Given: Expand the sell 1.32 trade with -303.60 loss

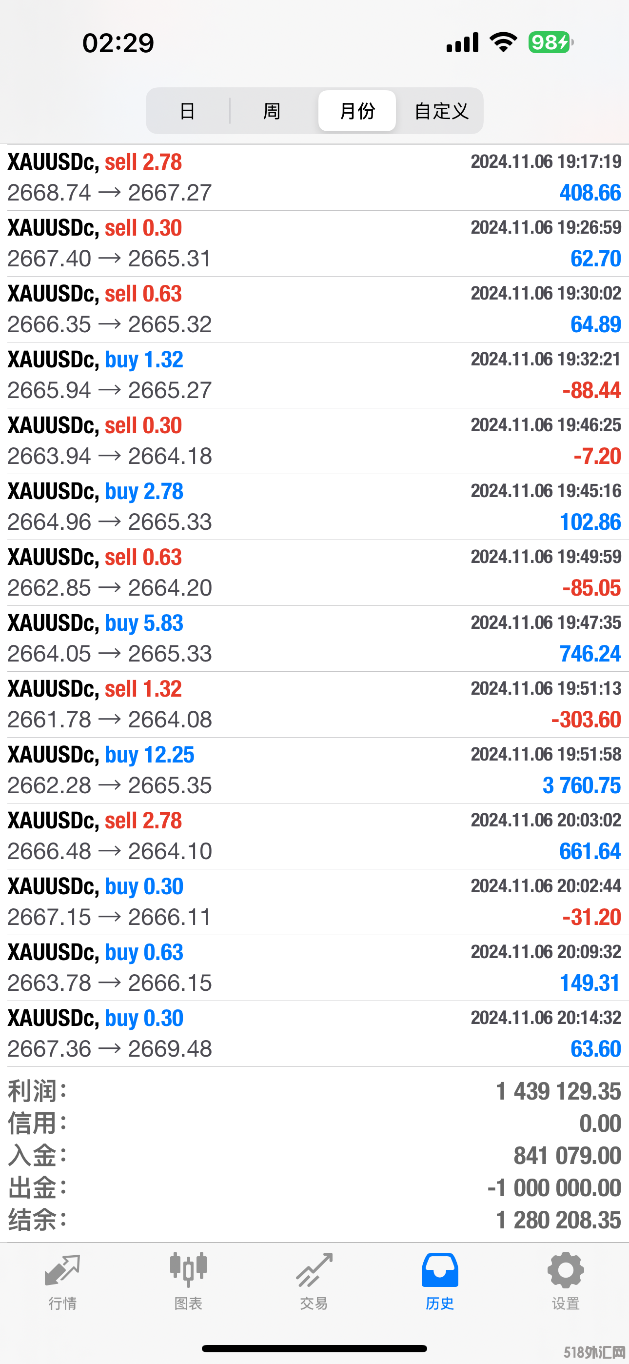Looking at the screenshot, I should click(x=314, y=704).
